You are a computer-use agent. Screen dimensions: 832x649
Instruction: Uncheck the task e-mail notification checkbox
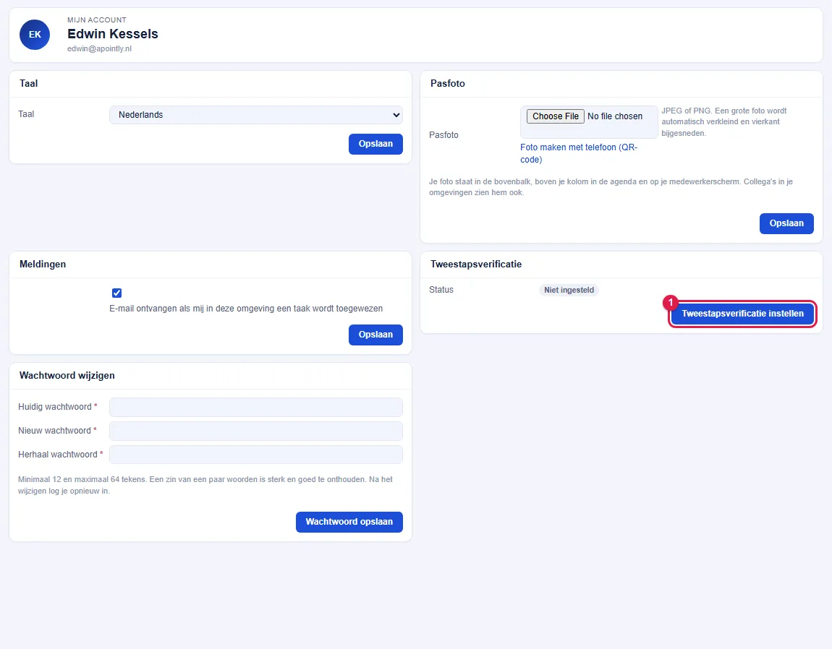pos(116,293)
